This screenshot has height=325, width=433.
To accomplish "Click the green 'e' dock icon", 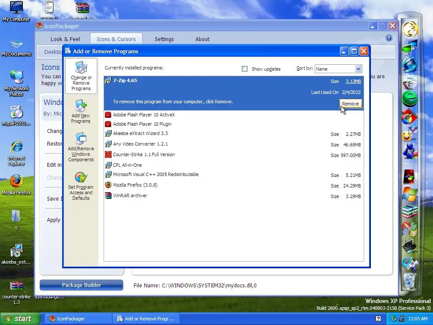I will [410, 99].
